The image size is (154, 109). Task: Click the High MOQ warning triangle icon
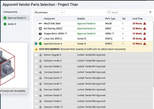click(x=36, y=49)
